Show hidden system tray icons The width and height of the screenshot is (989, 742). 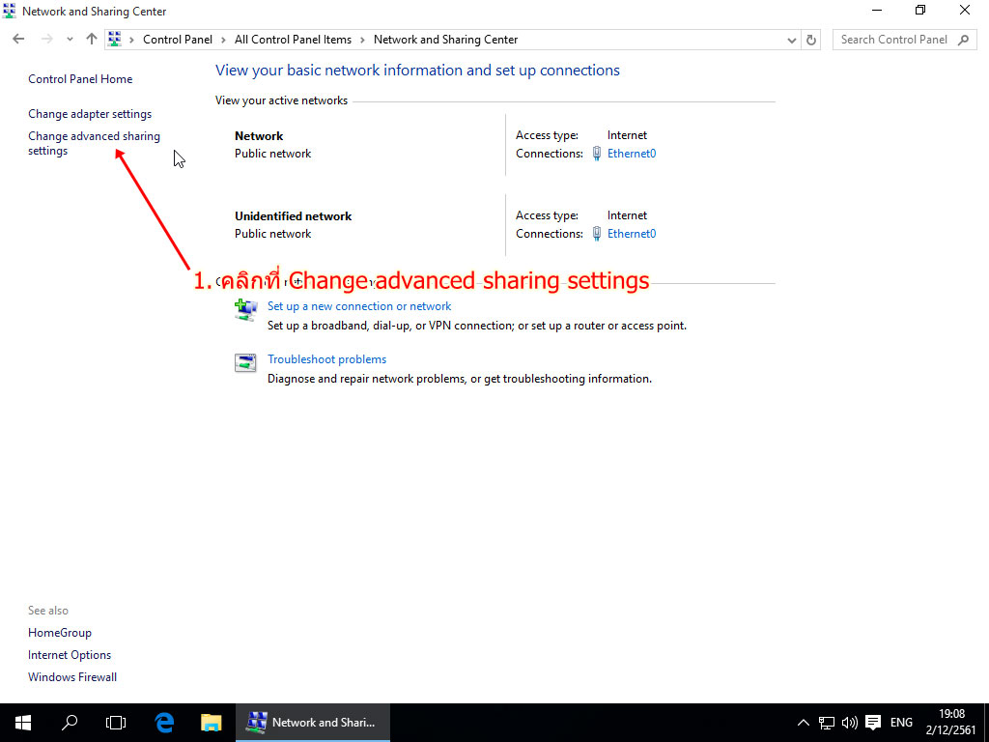click(x=803, y=722)
